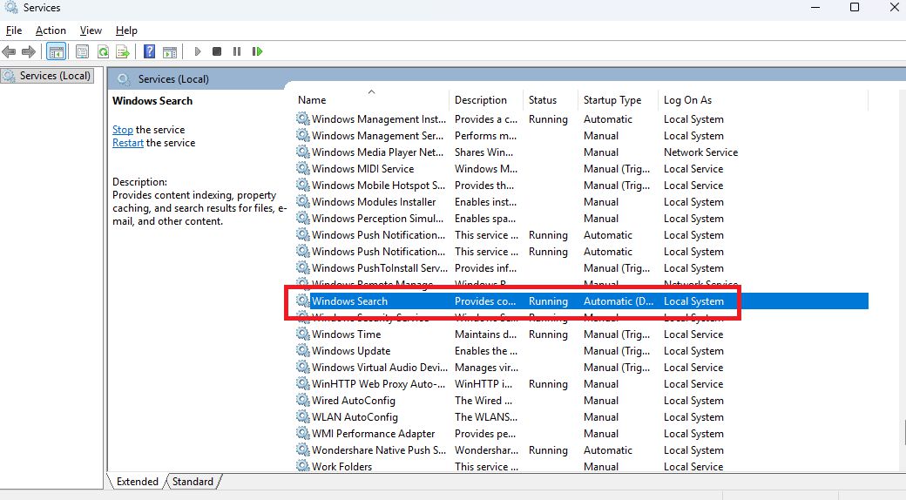This screenshot has height=500, width=906.
Task: Click the Stop the service link
Action: pos(123,130)
